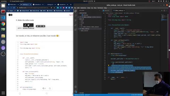Open a new Chrome tab with plus
Screen dimensions: 170x96
(x=71, y=5)
